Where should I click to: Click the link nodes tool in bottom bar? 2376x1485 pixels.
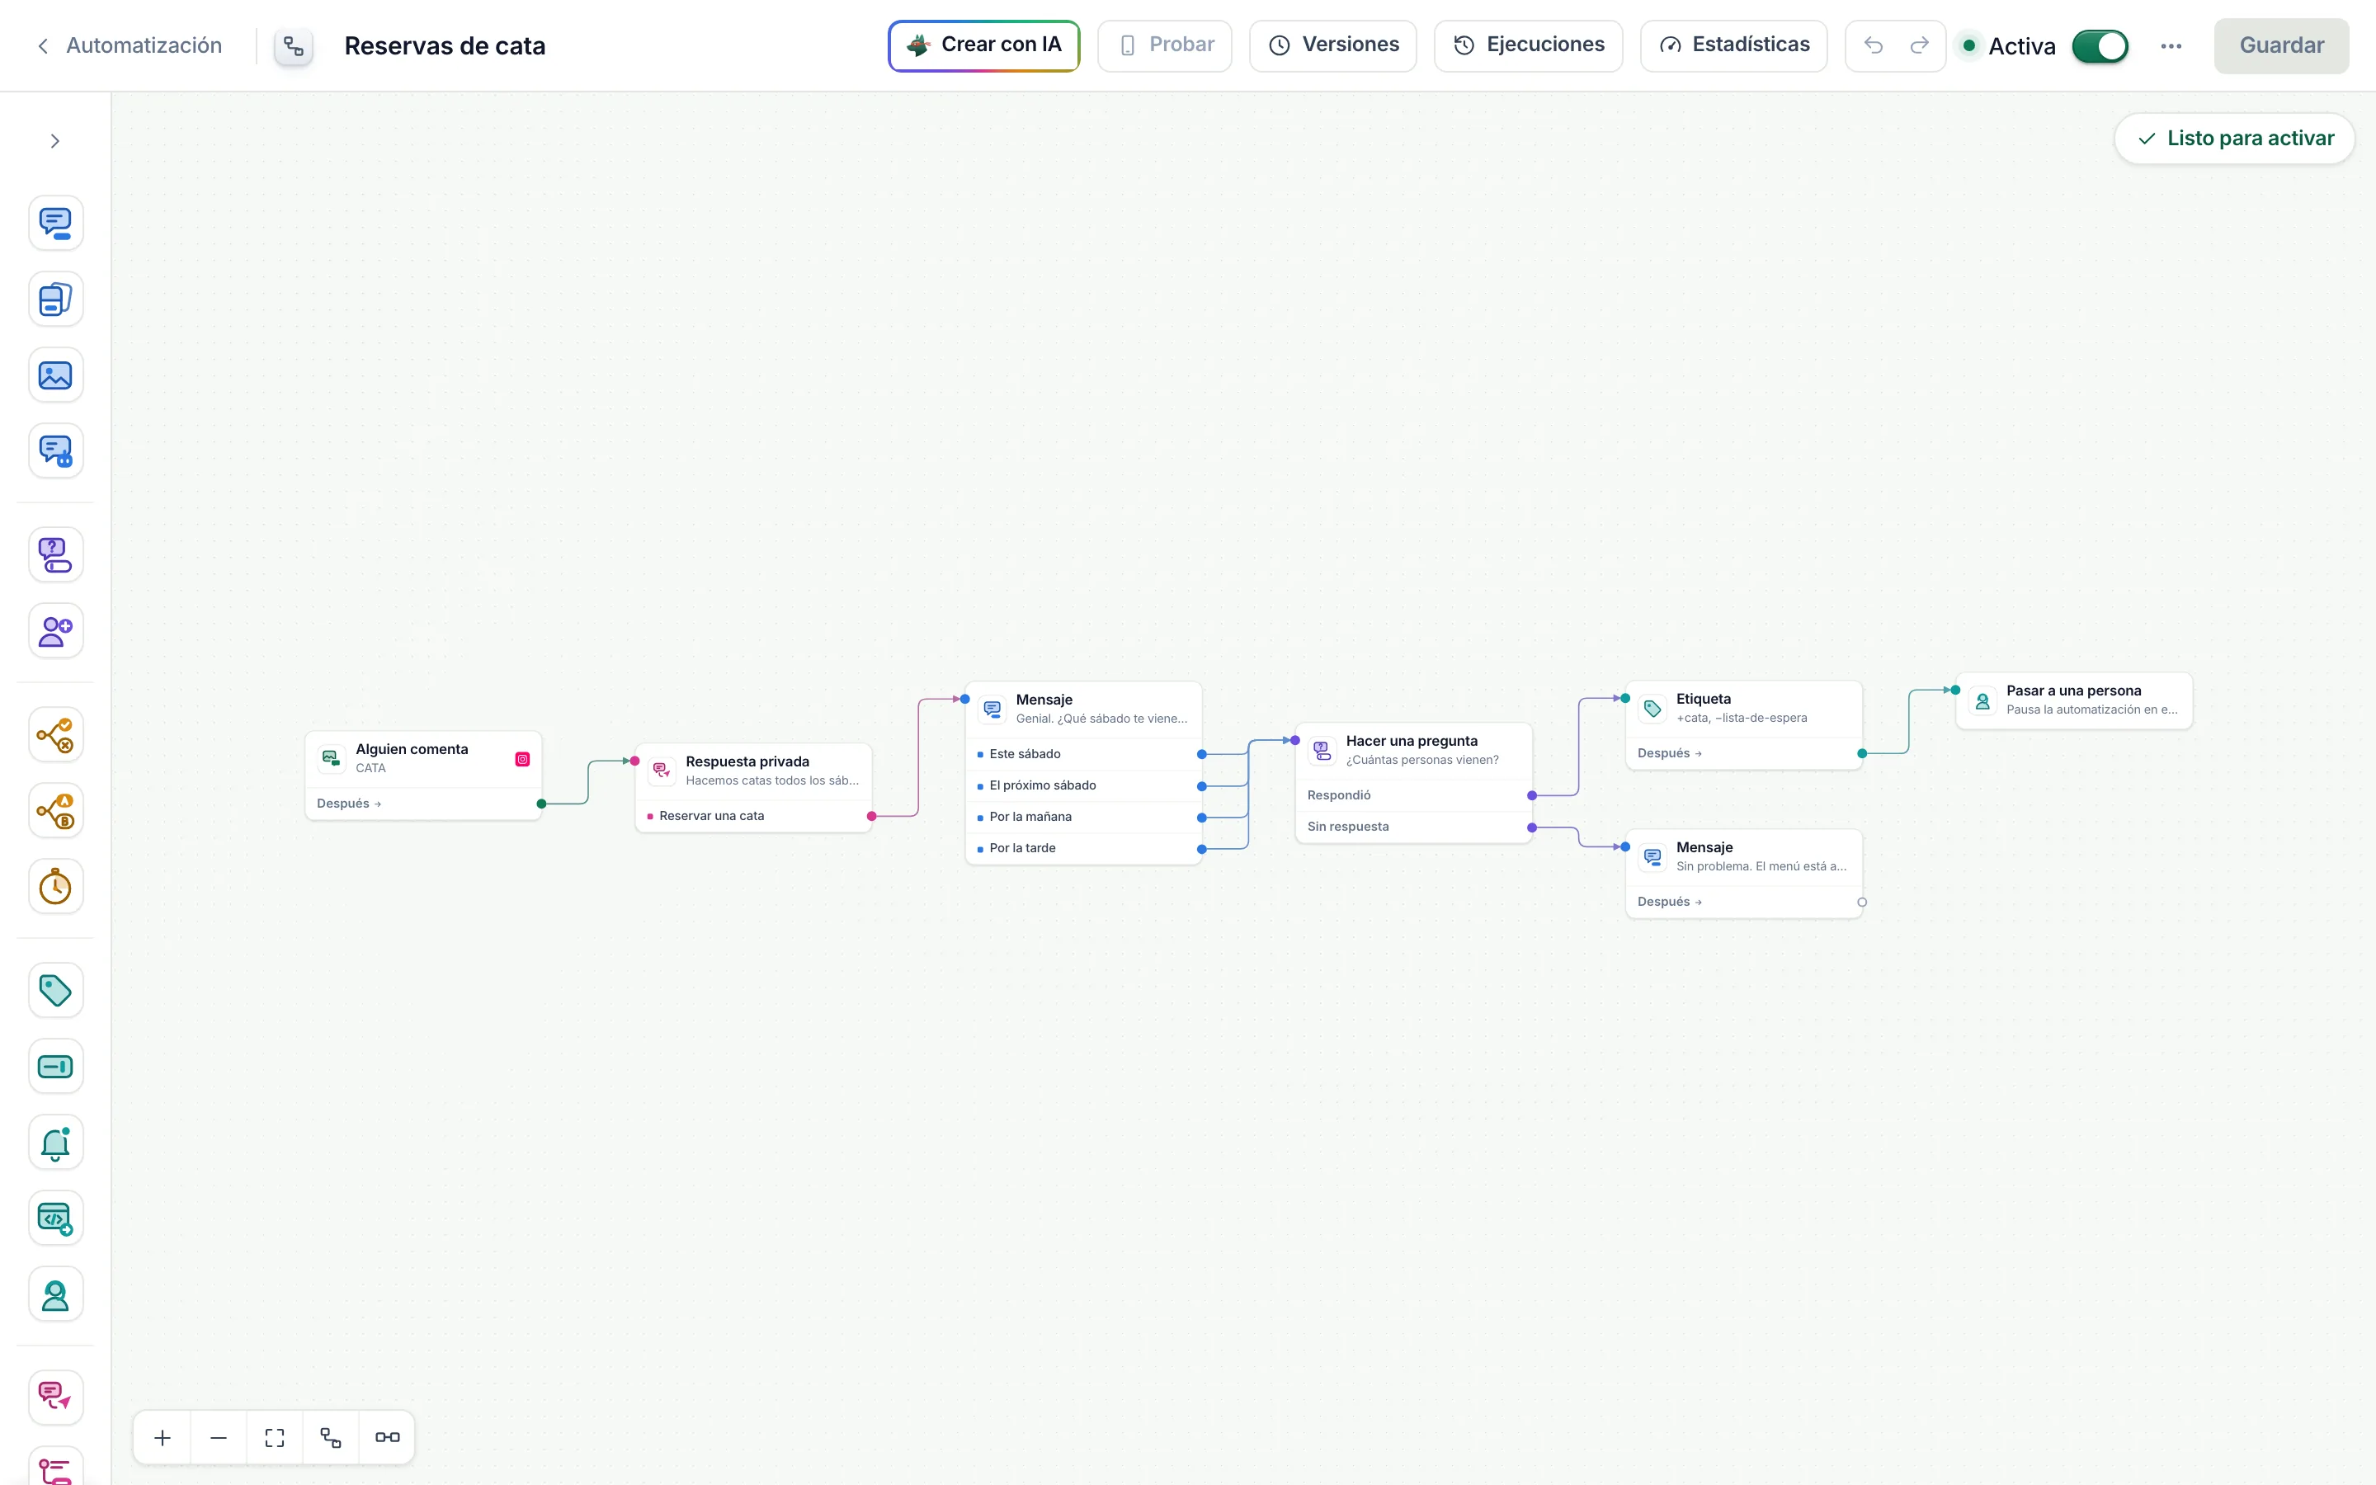point(387,1438)
